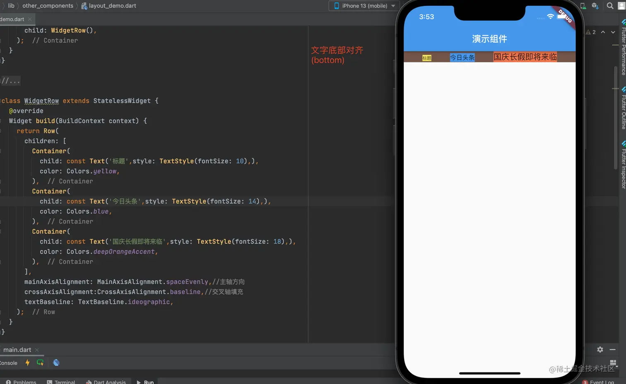
Task: Open the Dart Analysis tool window
Action: tap(106, 382)
